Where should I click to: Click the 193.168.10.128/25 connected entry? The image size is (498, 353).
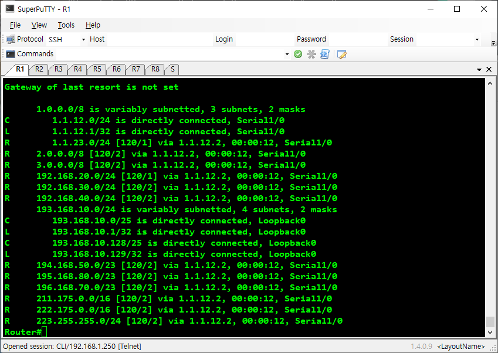click(160, 243)
